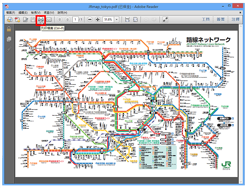Zoom in with plus button

pos(98,20)
